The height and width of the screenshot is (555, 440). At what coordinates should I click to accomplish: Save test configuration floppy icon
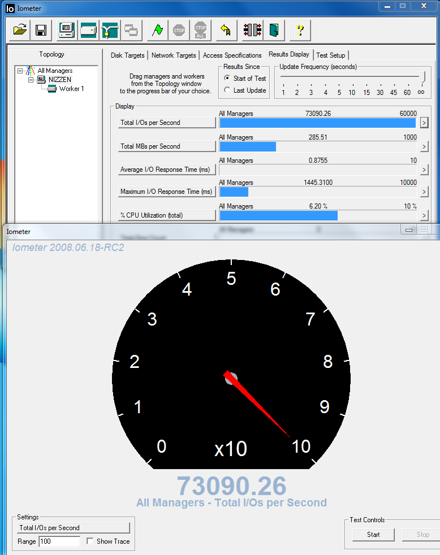(x=41, y=30)
